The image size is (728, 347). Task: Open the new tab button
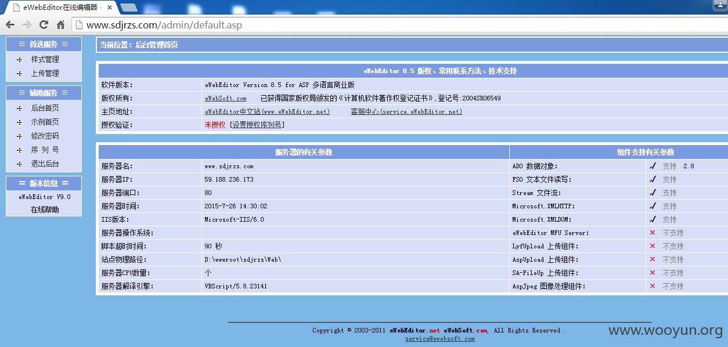pyautogui.click(x=129, y=8)
